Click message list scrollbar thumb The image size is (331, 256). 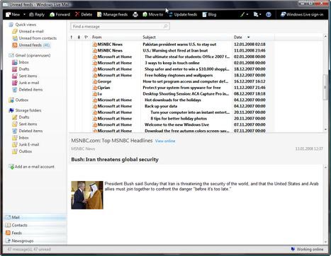325,87
